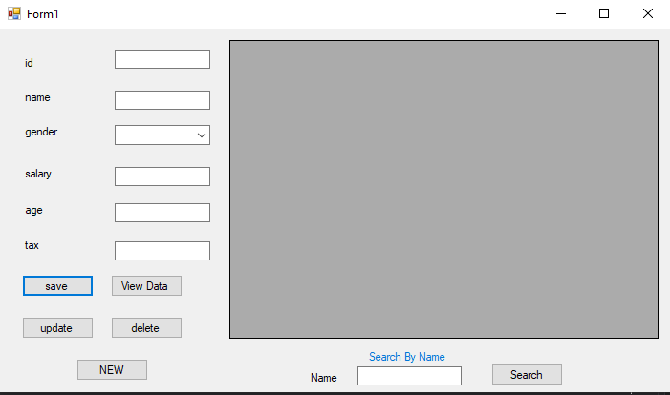The width and height of the screenshot is (670, 395).
Task: Click the gray data grid area
Action: (444, 190)
